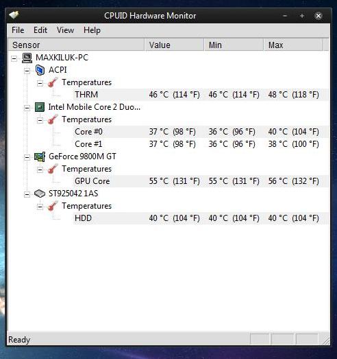Screen dimensions: 337x359
Task: Click the GeForce 9800M GT graphics card icon
Action: (x=40, y=157)
